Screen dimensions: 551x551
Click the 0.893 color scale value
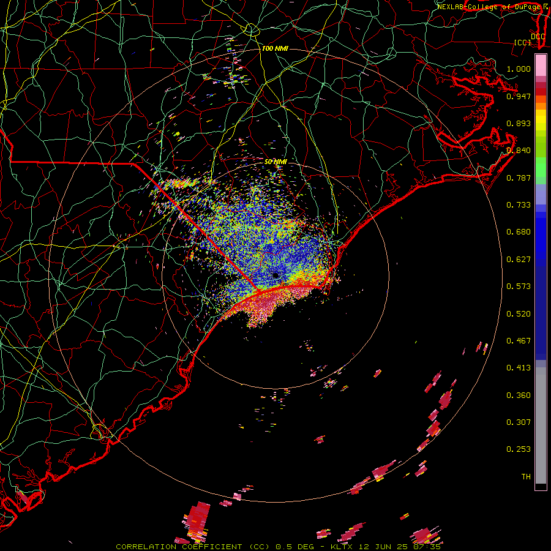[x=519, y=123]
